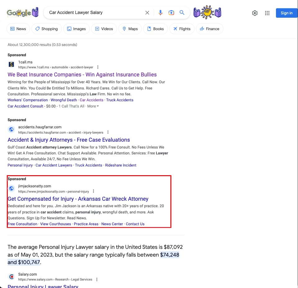Open the News Center sitelink
The image size is (298, 288).
(112, 224)
